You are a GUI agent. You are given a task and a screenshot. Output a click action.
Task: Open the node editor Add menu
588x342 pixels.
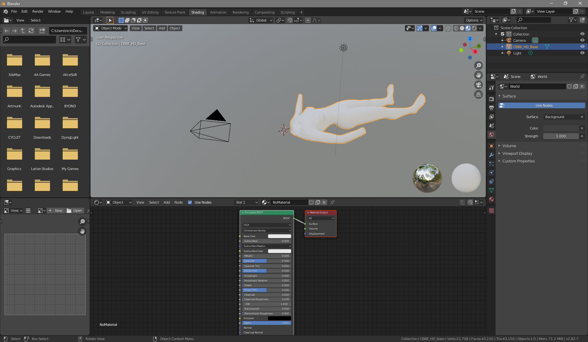(x=166, y=202)
